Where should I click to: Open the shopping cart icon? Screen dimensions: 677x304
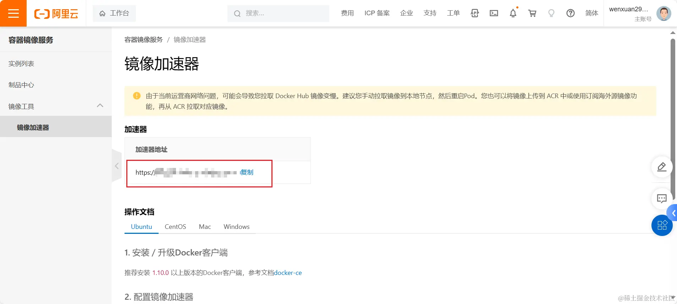click(532, 13)
